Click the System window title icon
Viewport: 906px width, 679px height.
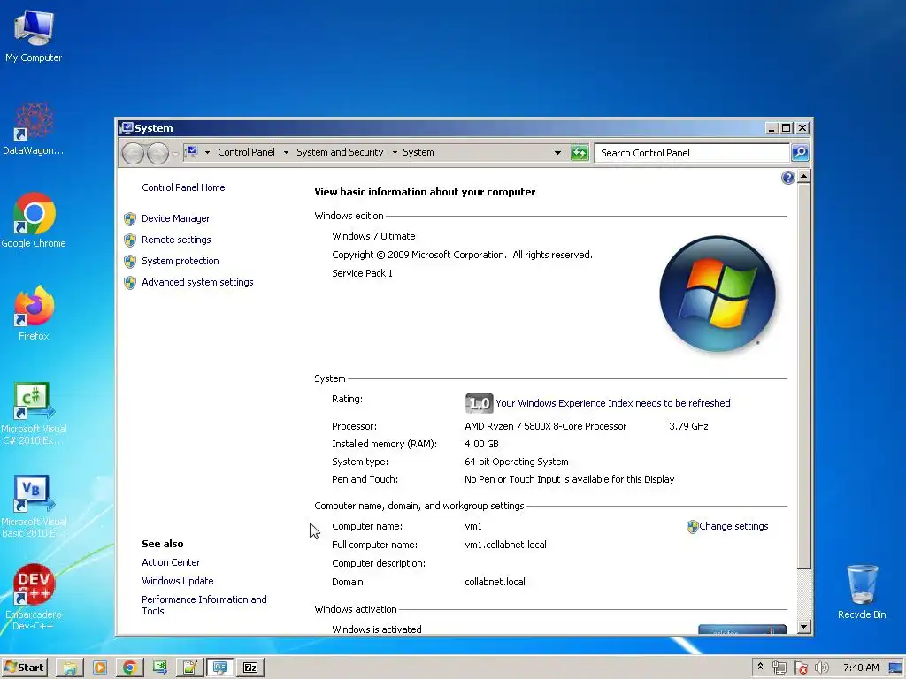[x=127, y=127]
